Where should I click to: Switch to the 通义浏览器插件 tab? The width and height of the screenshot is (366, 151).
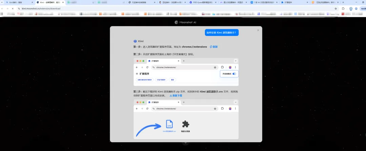point(233,2)
